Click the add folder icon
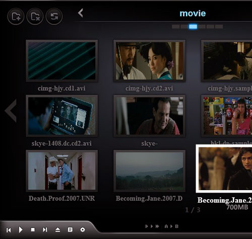 pos(16,17)
